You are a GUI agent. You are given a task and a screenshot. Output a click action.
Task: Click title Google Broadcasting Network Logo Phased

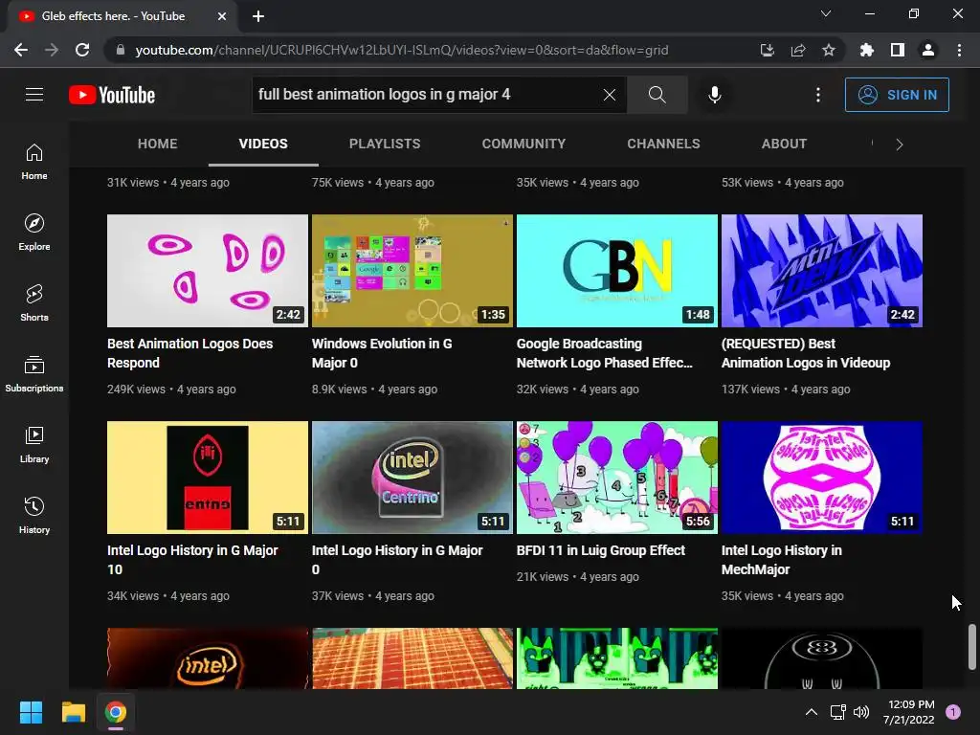click(x=605, y=353)
